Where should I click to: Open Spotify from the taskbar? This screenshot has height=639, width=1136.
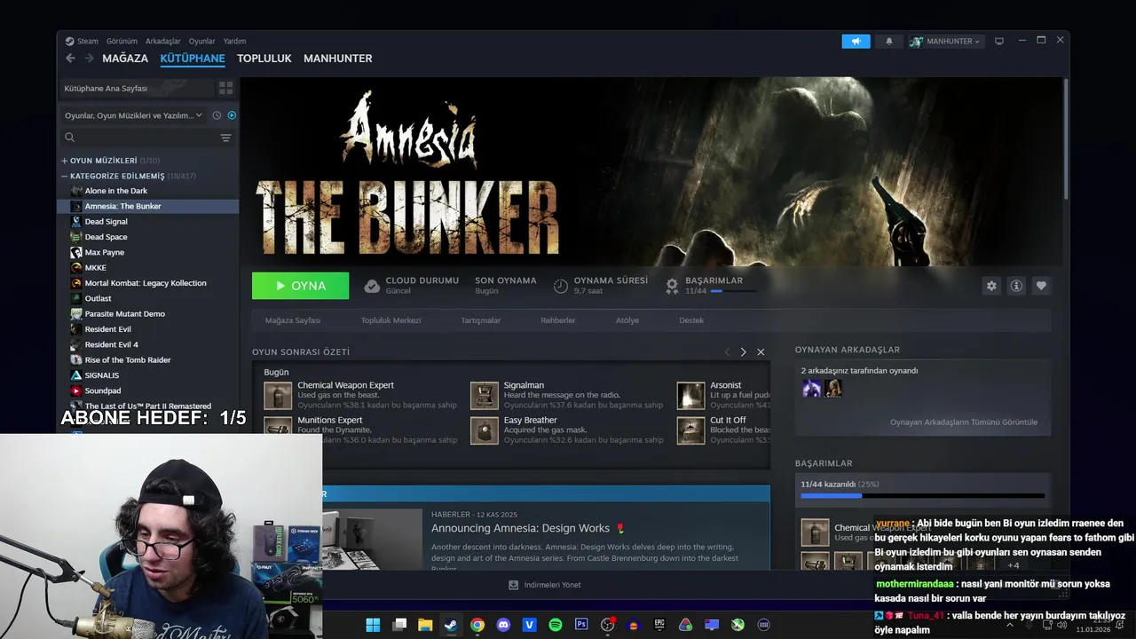[556, 625]
